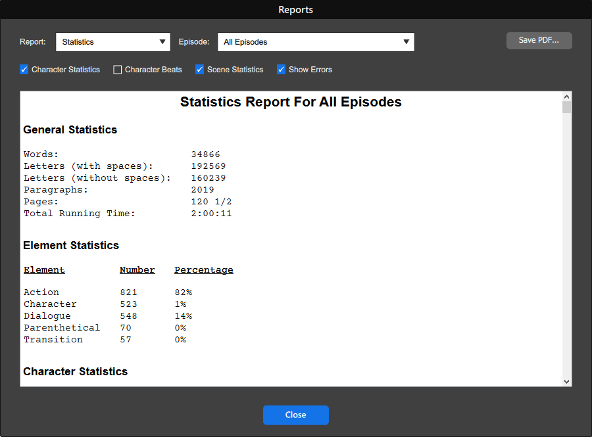Viewport: 592px width, 437px height.
Task: Click the Report dropdown arrow icon
Action: click(163, 41)
